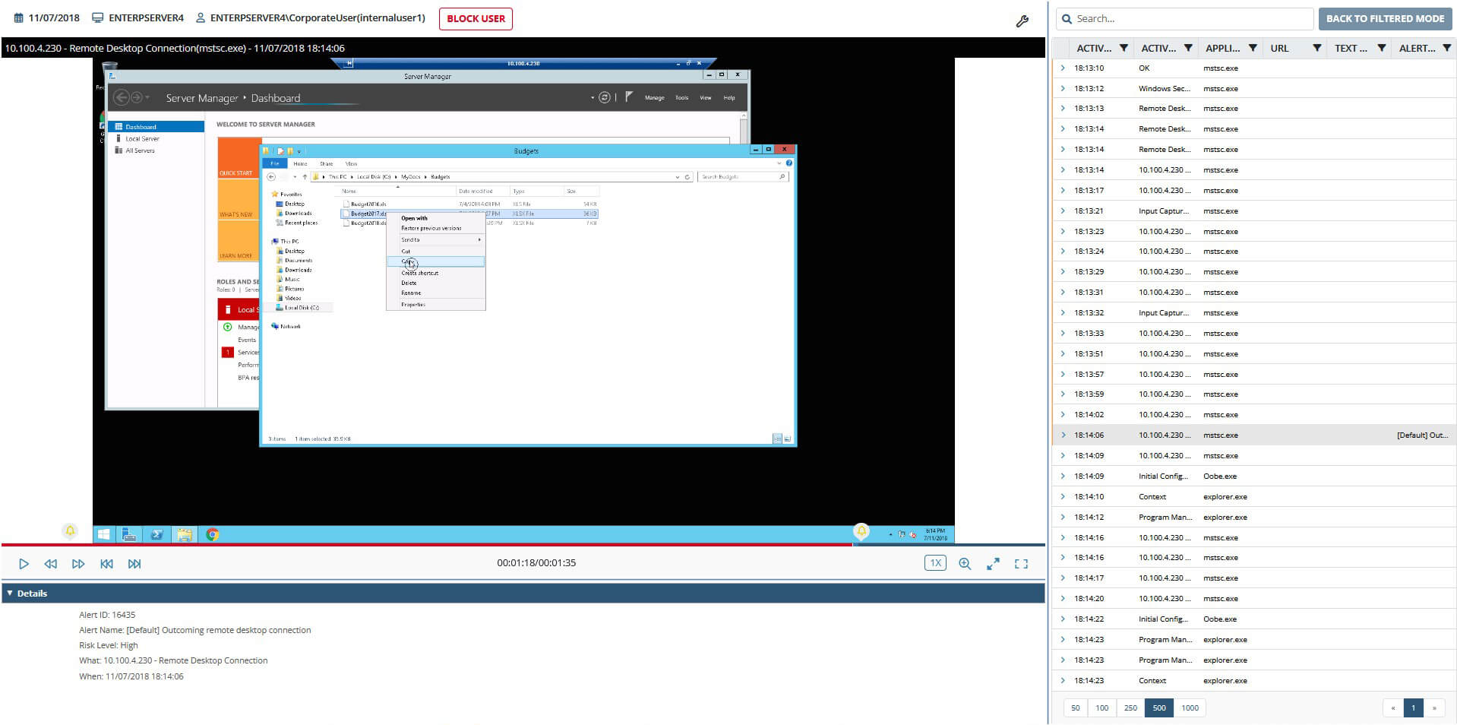Set page size to 250
Image resolution: width=1457 pixels, height=725 pixels.
(1130, 708)
